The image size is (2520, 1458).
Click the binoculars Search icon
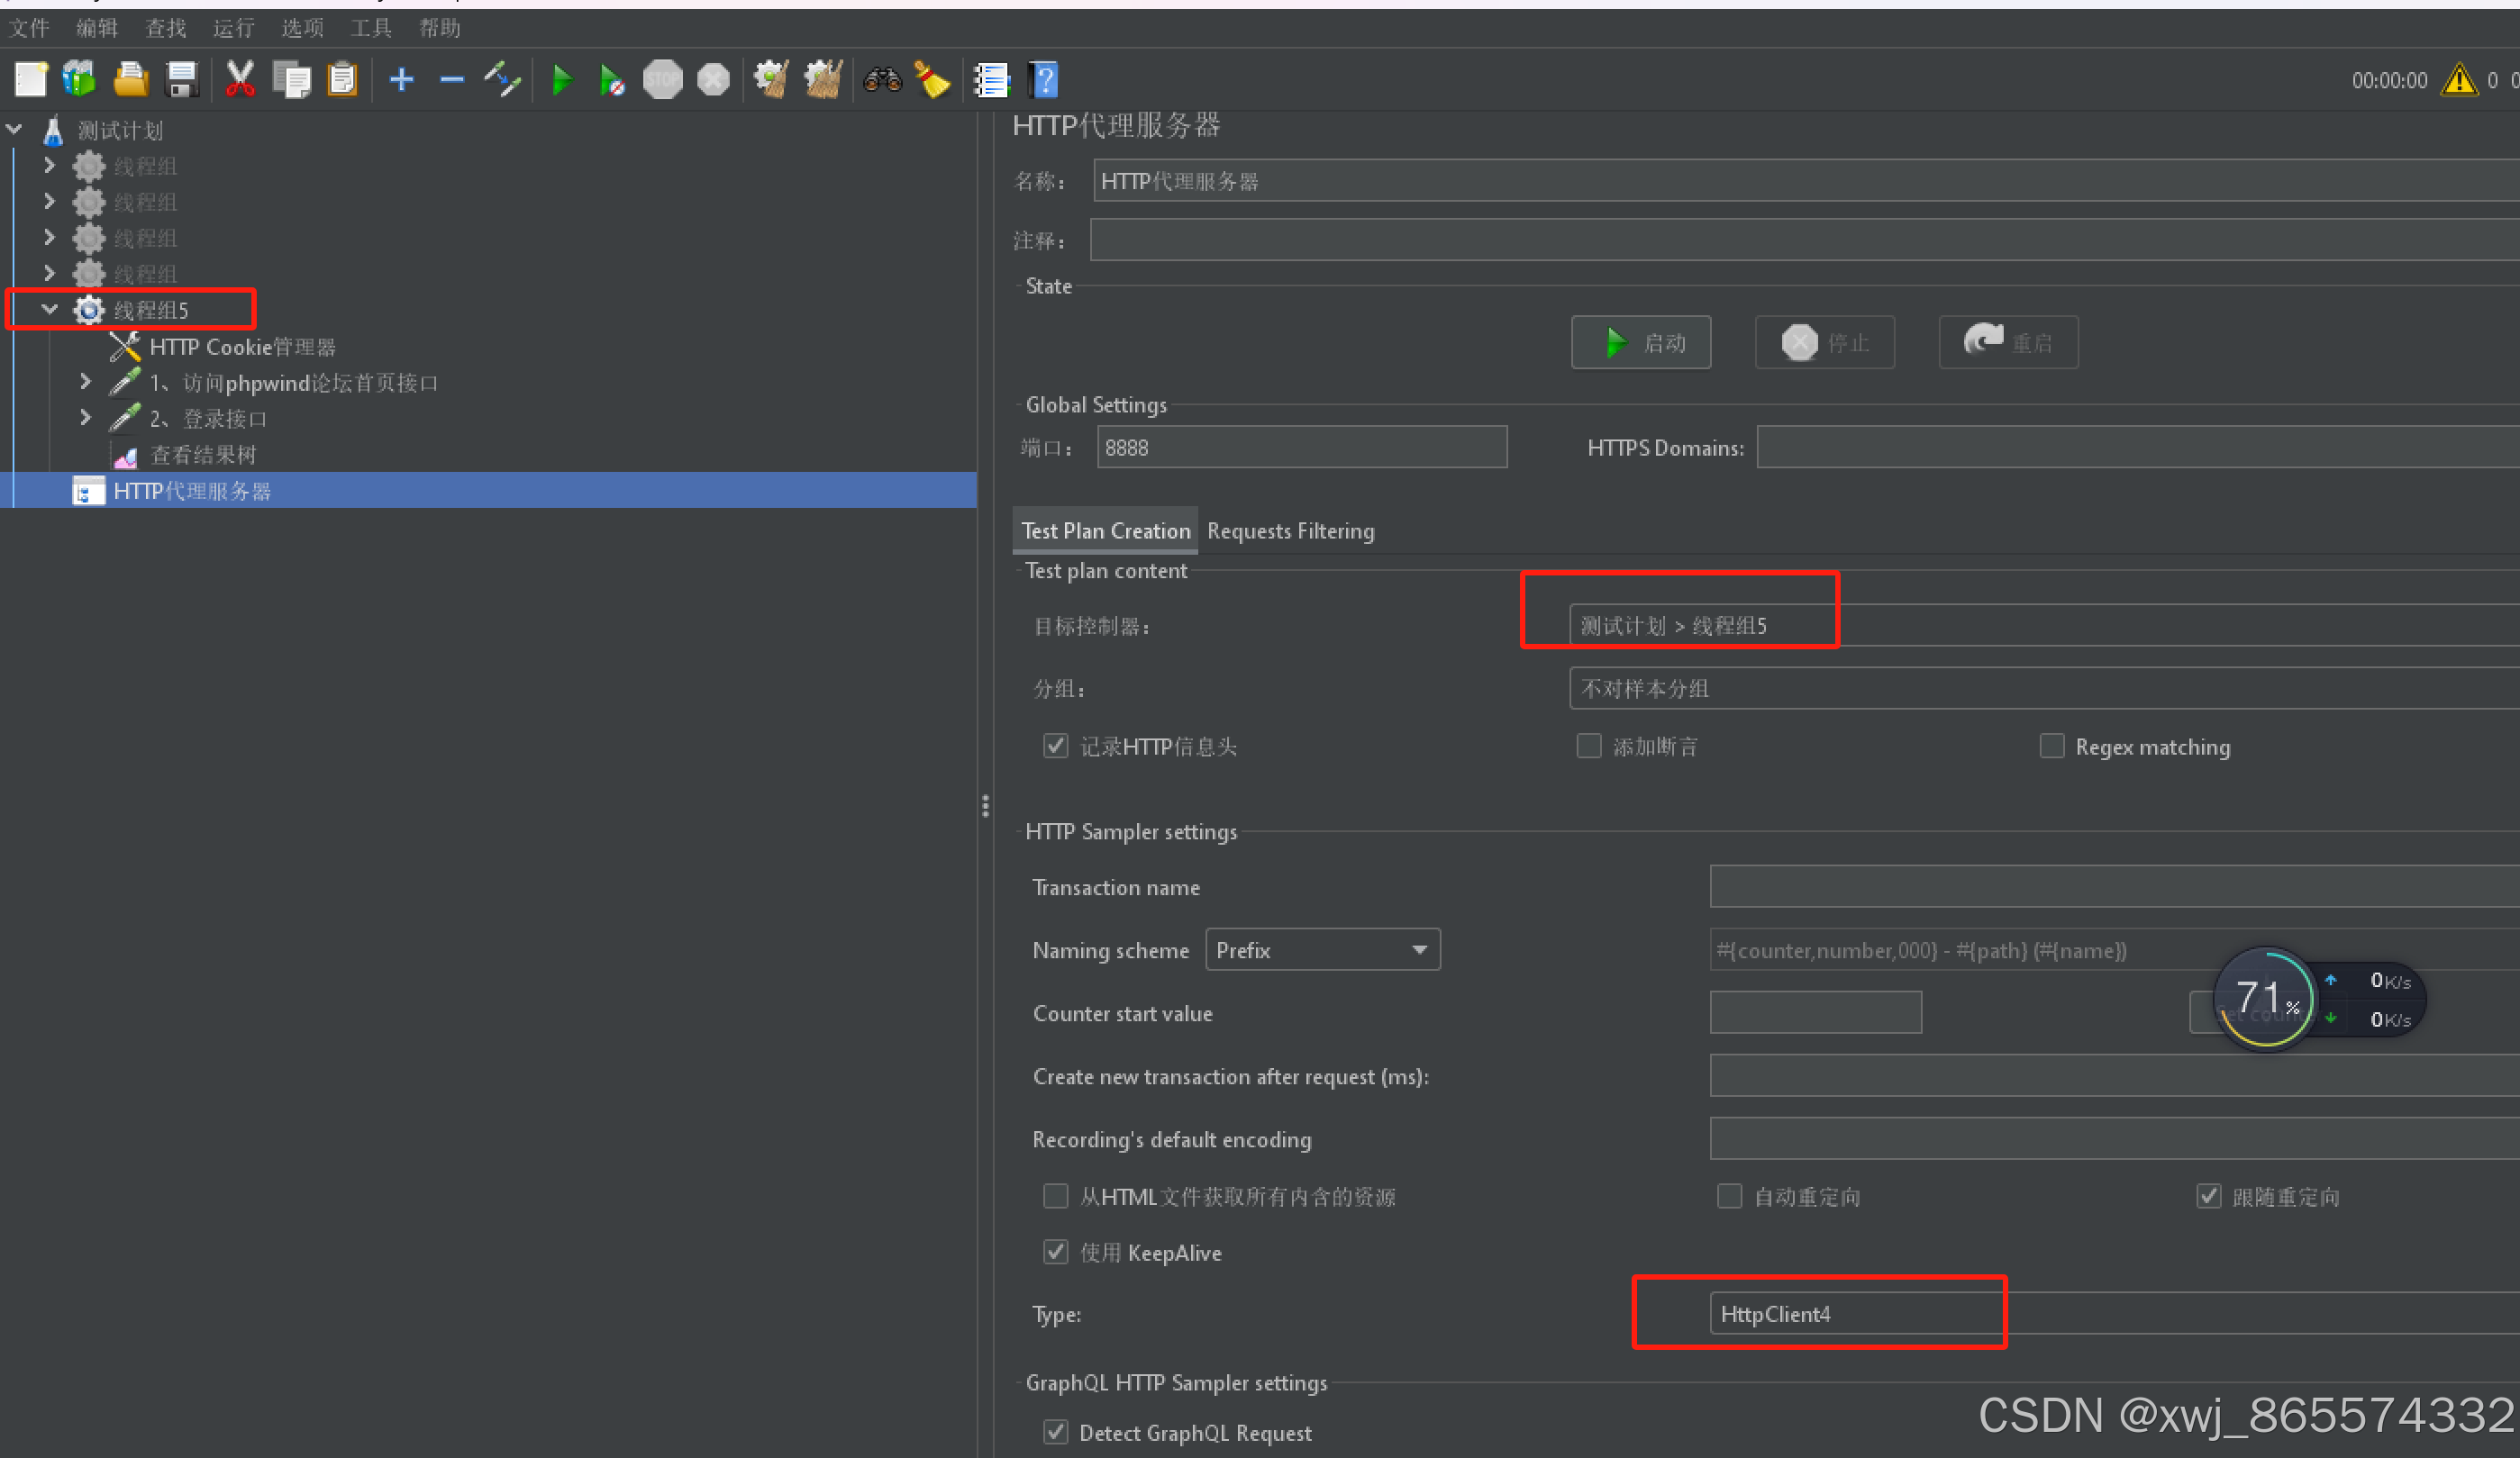882,79
